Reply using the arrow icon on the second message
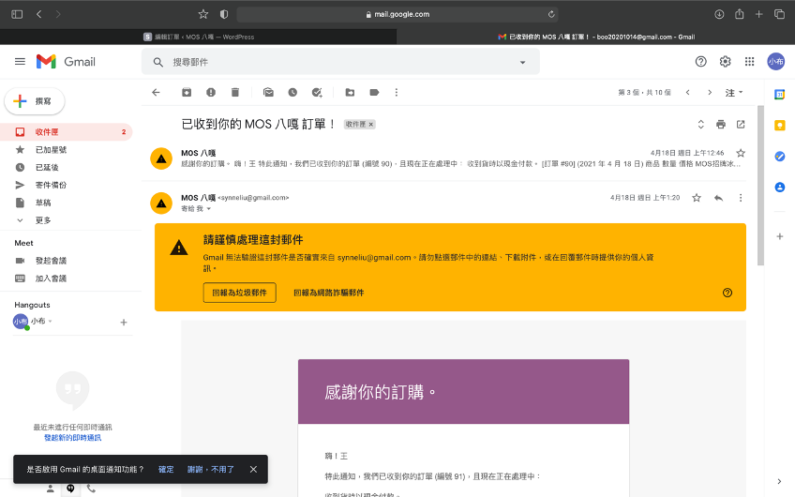Screen dimensions: 795x497 [718, 198]
